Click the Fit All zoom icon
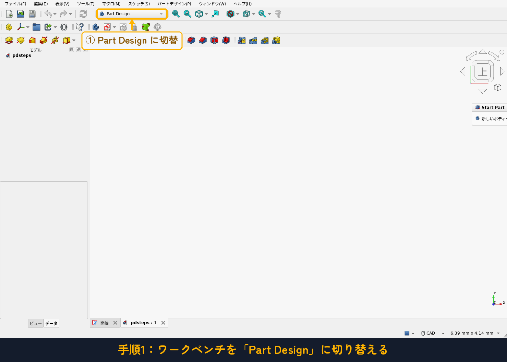This screenshot has height=362, width=507. 176,14
